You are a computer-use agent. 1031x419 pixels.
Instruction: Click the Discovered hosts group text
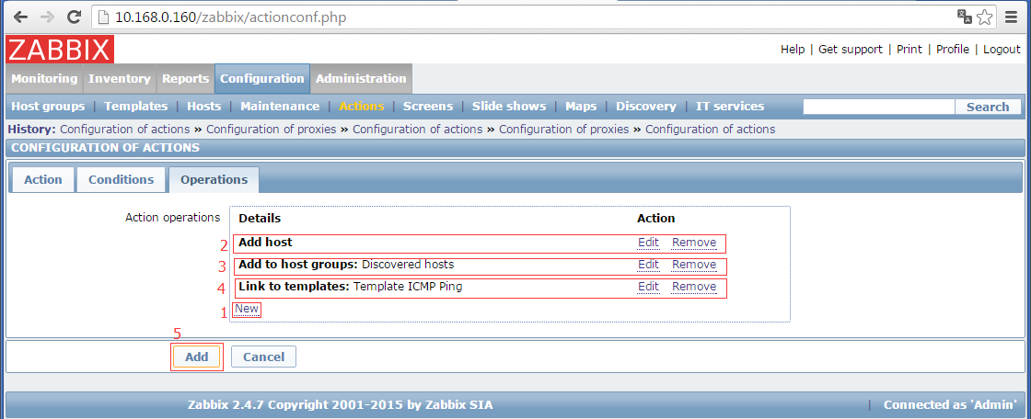click(408, 265)
